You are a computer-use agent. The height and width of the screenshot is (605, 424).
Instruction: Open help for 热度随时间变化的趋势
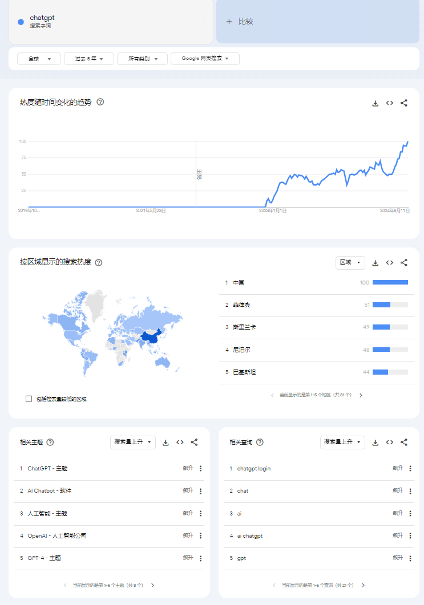pos(100,102)
